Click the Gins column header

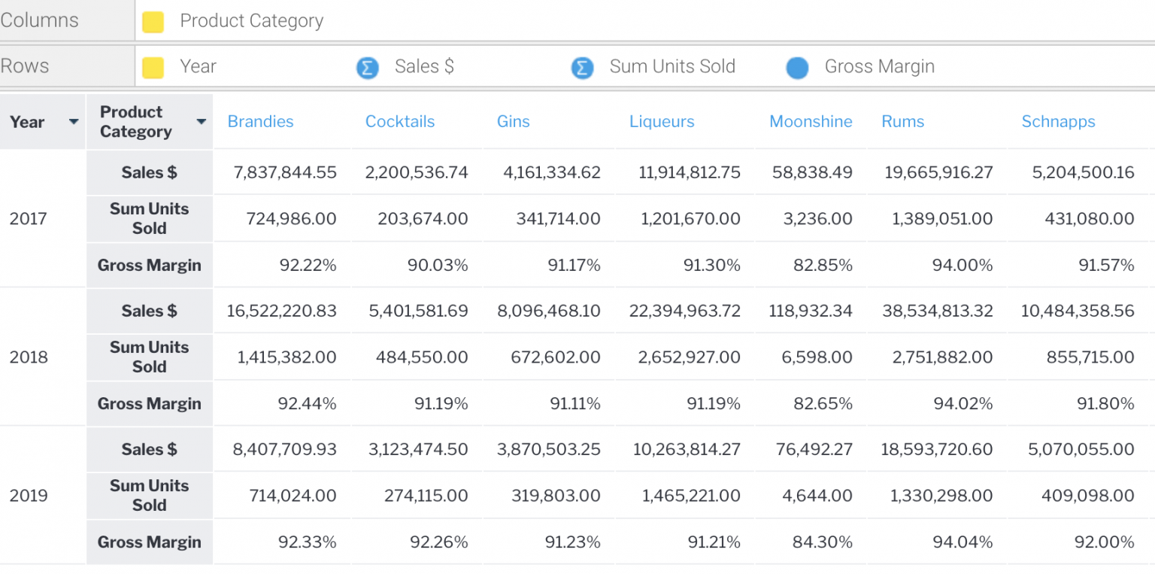point(513,122)
